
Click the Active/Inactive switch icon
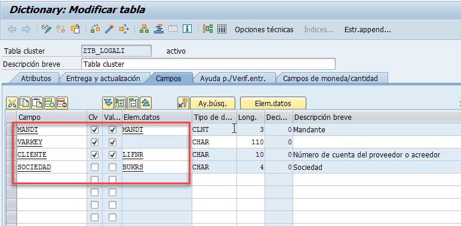(x=61, y=29)
